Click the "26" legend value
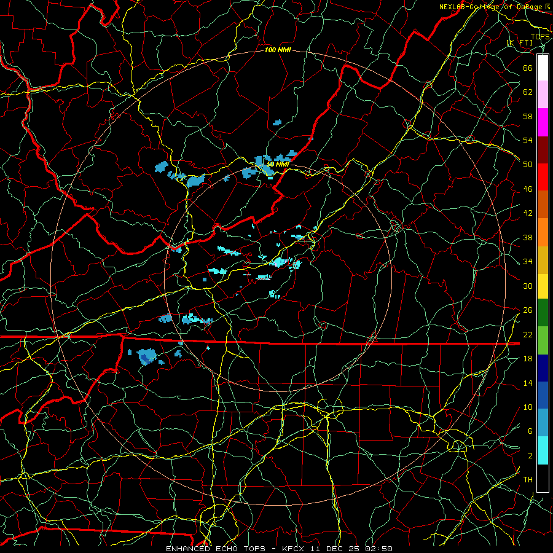553x553 pixels. point(528,310)
